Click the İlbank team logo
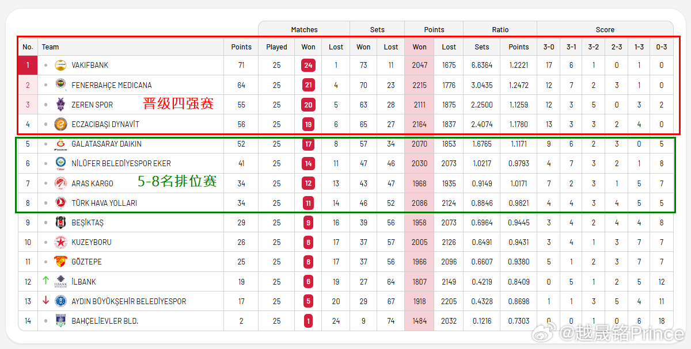 [x=60, y=282]
